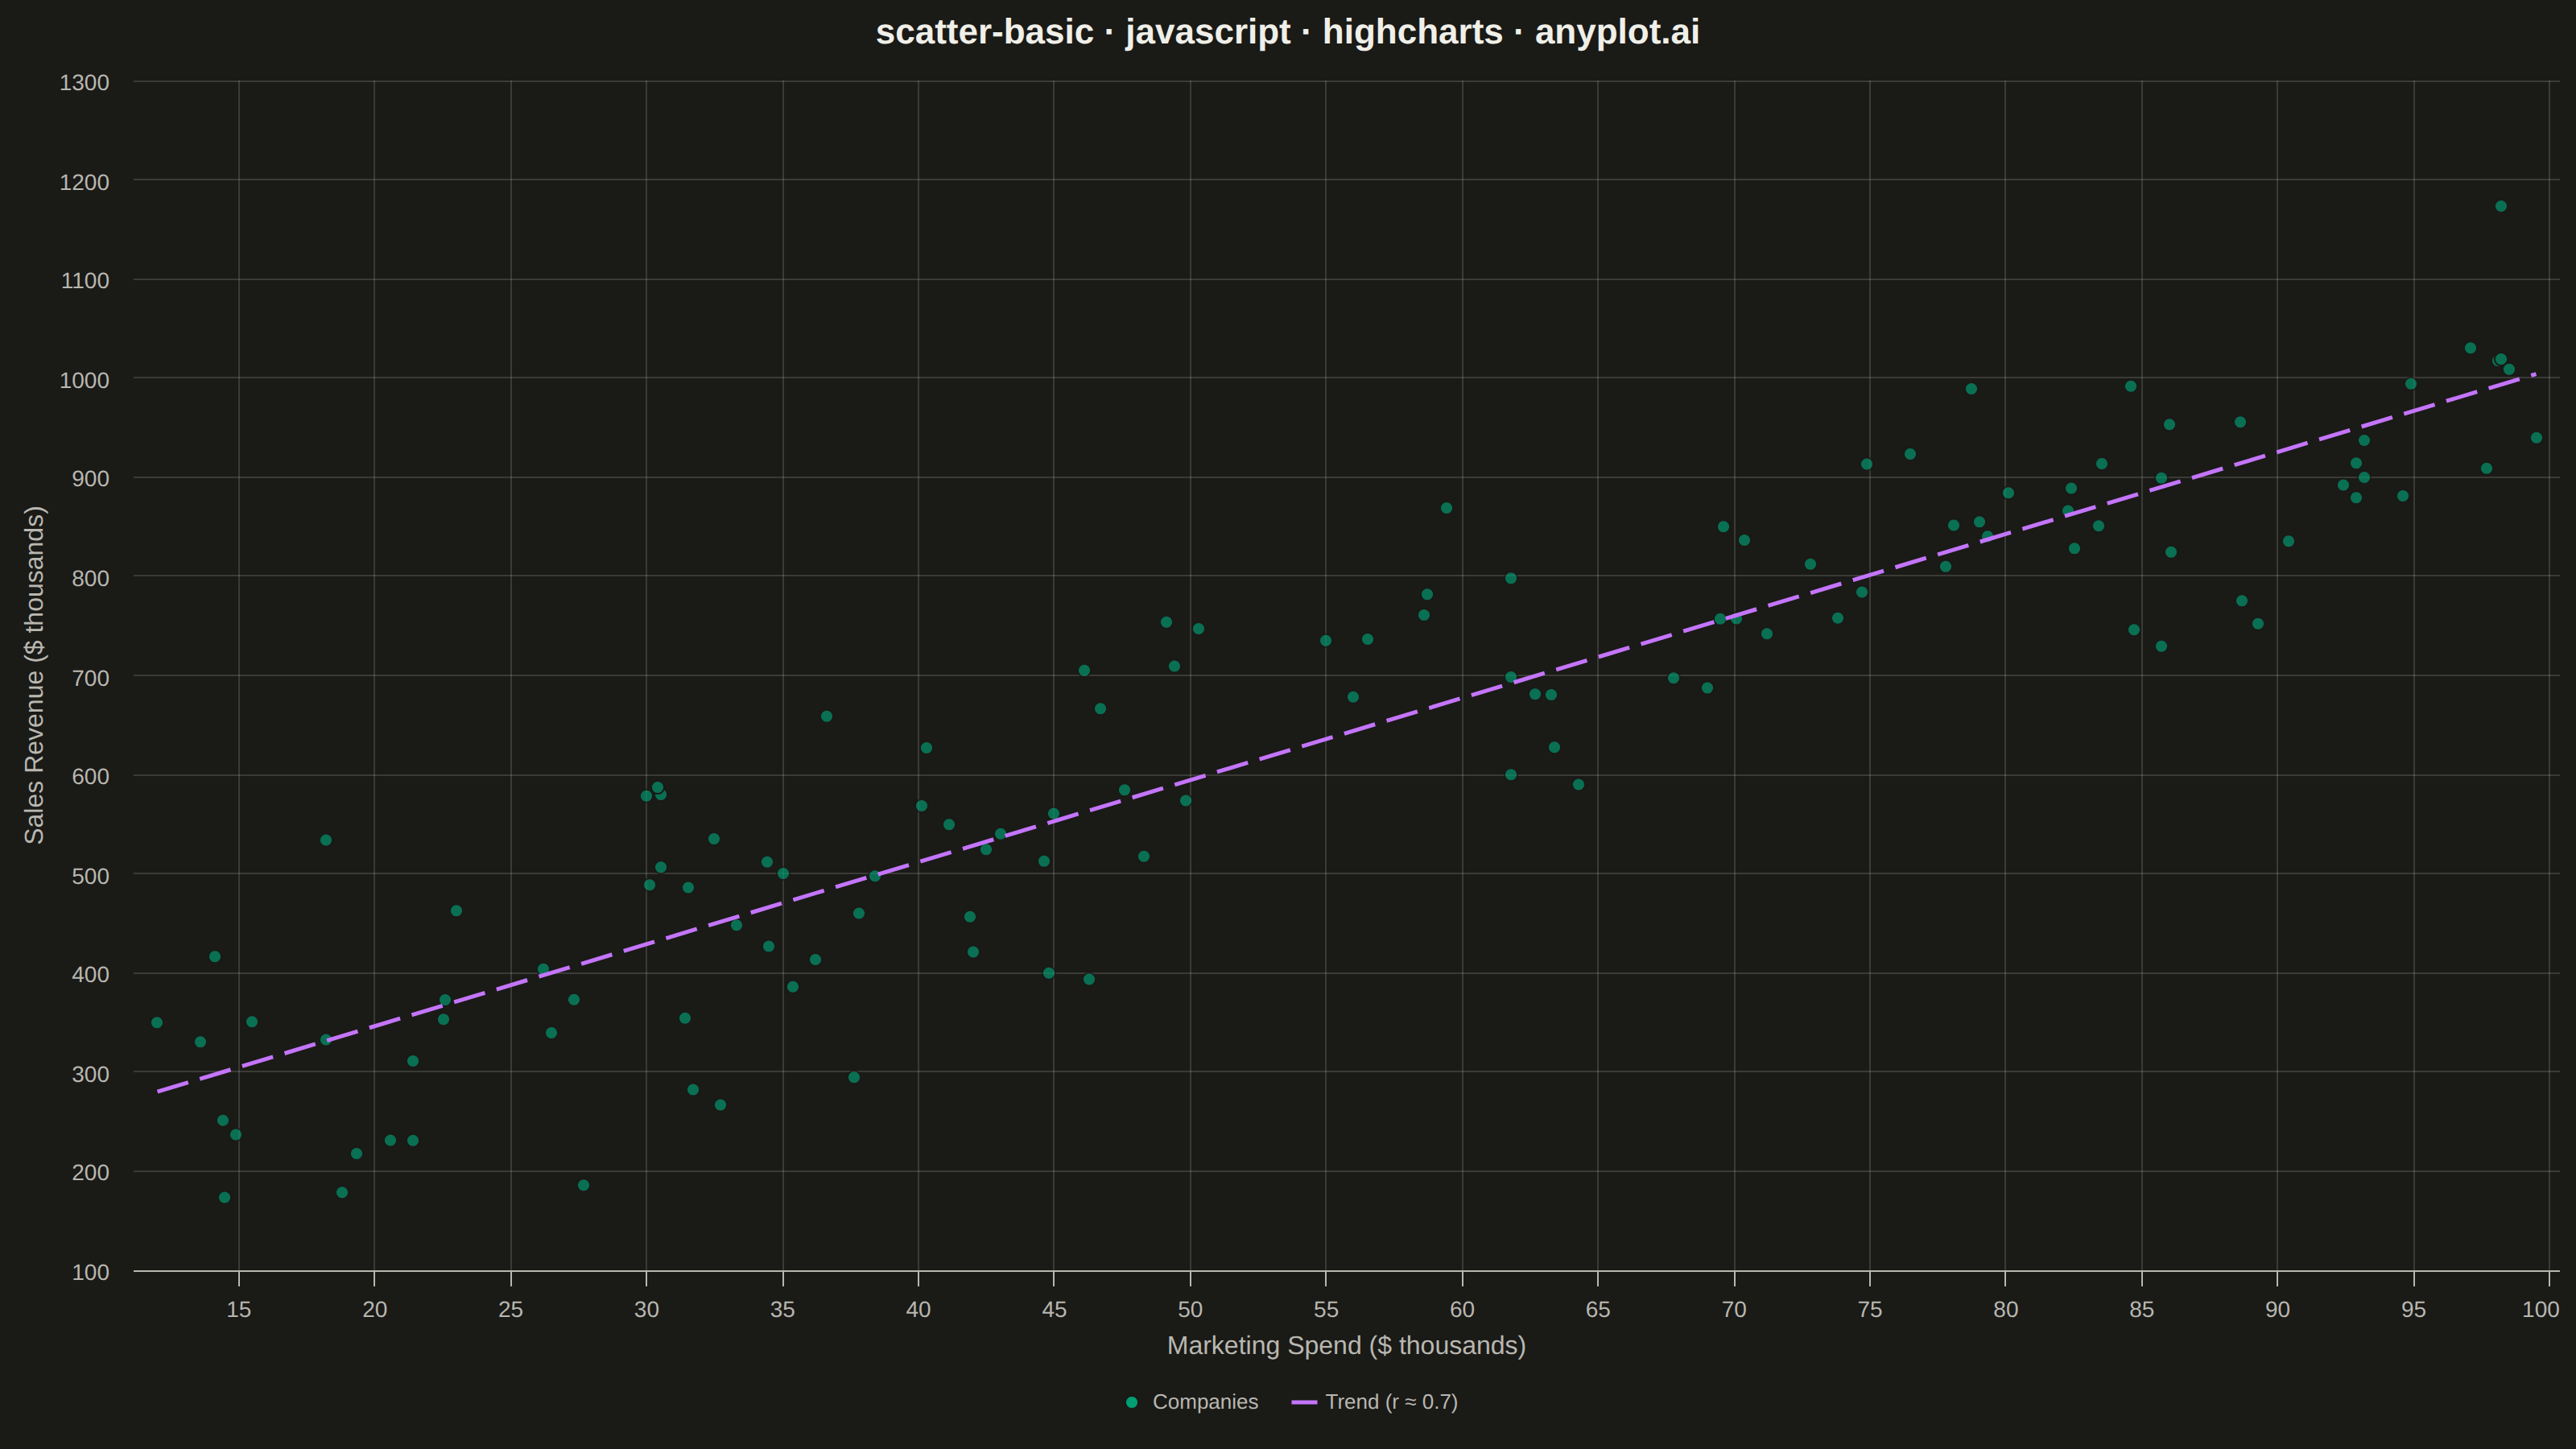
Task: Toggle the Companies series legend label
Action: 1205,1402
